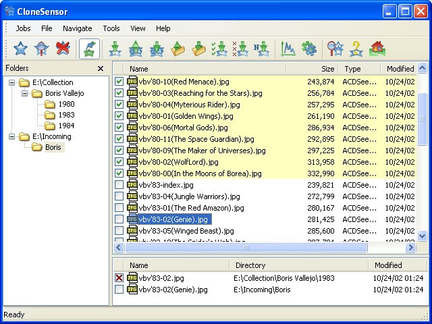Sort upper list by Name column
This screenshot has height=324, width=432.
[x=205, y=69]
